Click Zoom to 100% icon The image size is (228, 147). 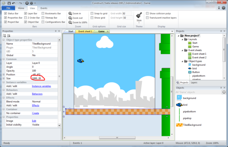point(70,22)
